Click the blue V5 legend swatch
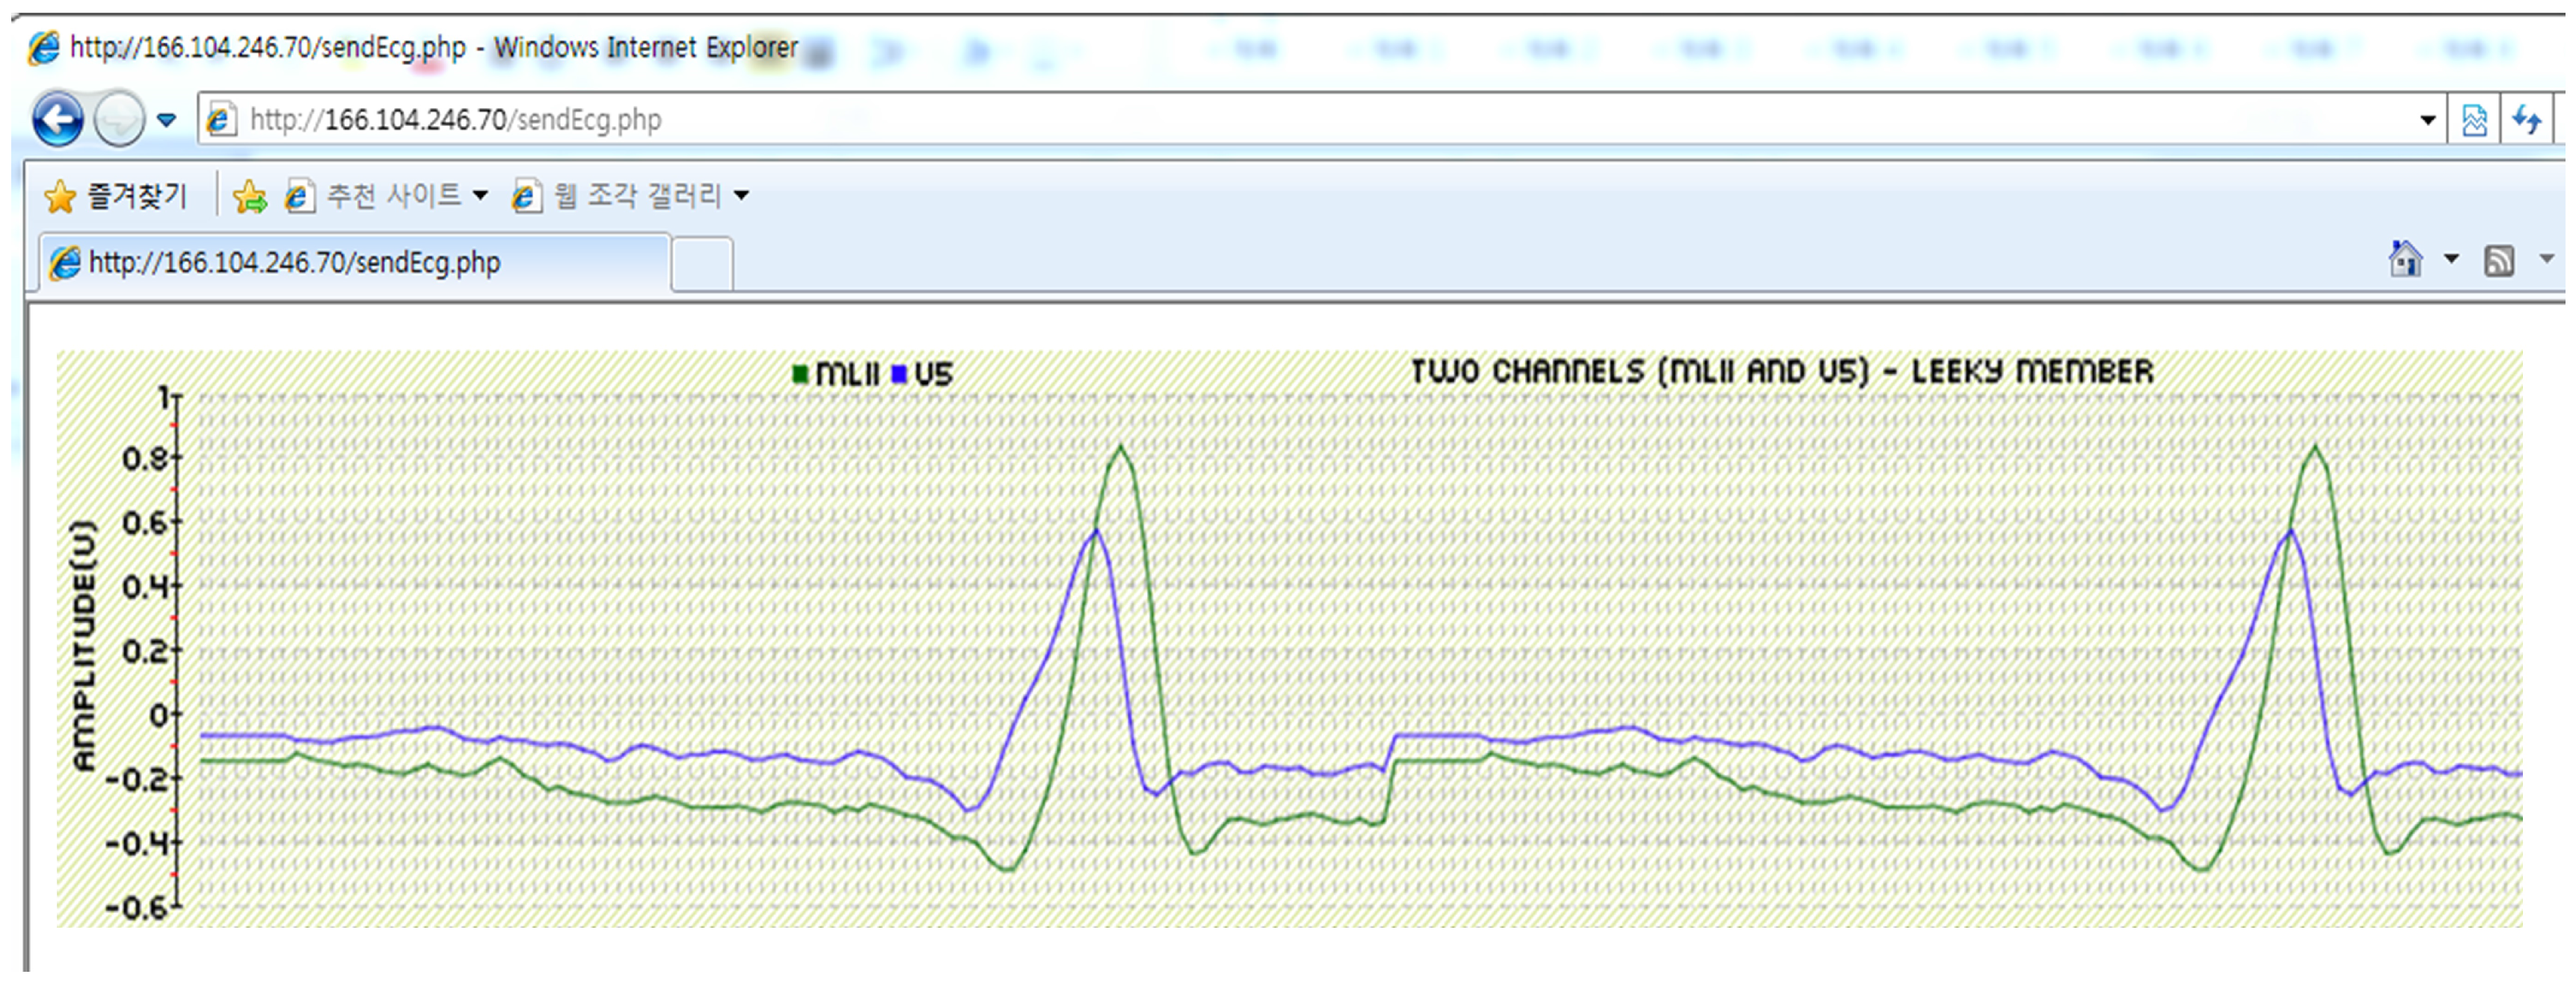The width and height of the screenshot is (2576, 983). [899, 374]
